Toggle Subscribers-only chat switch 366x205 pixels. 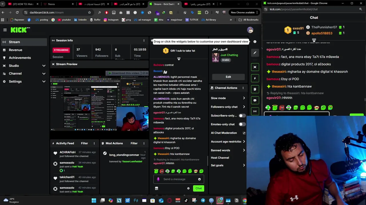tap(242, 116)
